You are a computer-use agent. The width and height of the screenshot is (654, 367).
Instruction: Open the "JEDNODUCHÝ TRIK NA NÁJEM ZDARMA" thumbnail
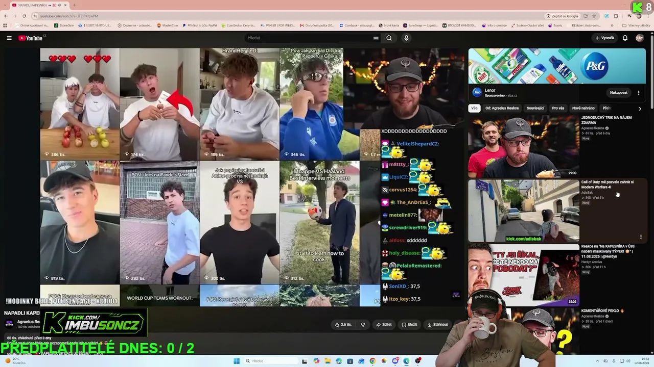coord(524,146)
